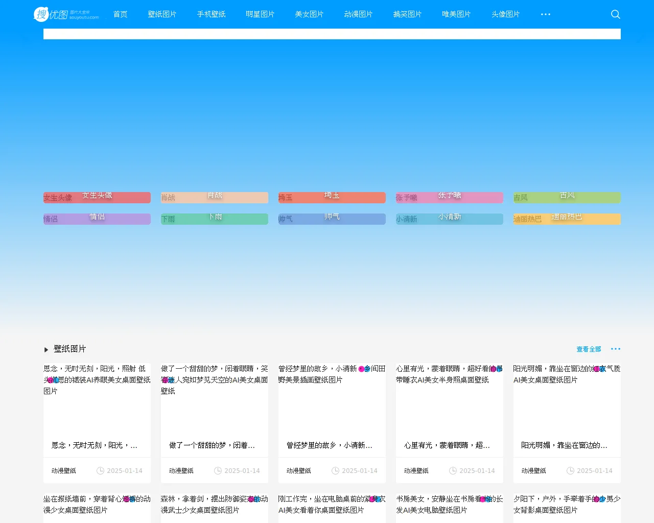Open the 壁纸图片 section heading
Image resolution: width=654 pixels, height=523 pixels.
[x=70, y=349]
